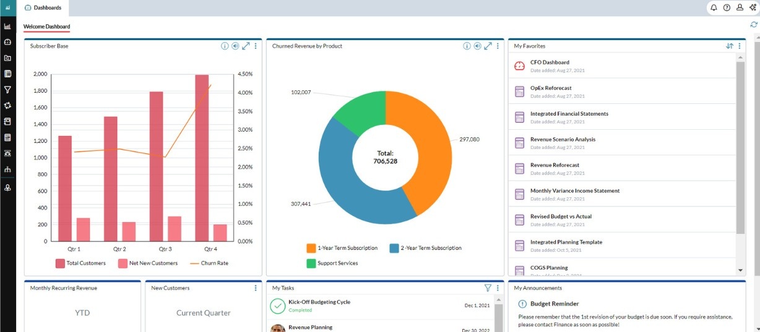Toggle Support Services legend entry
760x332 pixels.
pyautogui.click(x=332, y=263)
